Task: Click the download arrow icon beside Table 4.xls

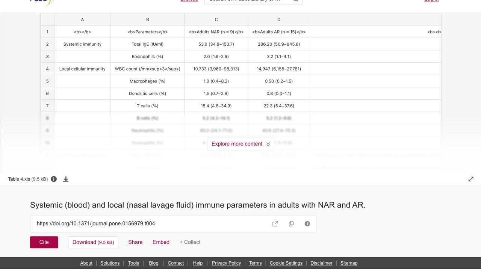Action: point(66,179)
